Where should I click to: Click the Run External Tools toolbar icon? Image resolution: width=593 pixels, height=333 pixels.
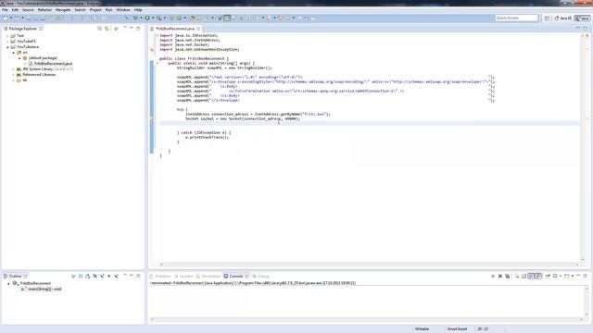[x=158, y=18]
